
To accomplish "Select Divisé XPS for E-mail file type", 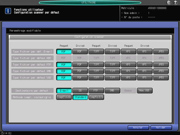I will [x=145, y=52].
